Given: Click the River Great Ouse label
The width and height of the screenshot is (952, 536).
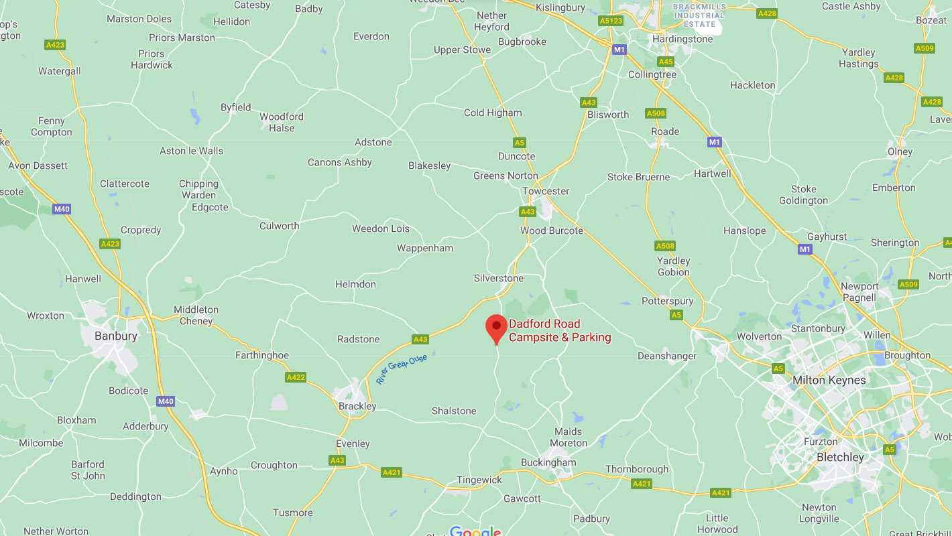Looking at the screenshot, I should [x=402, y=369].
